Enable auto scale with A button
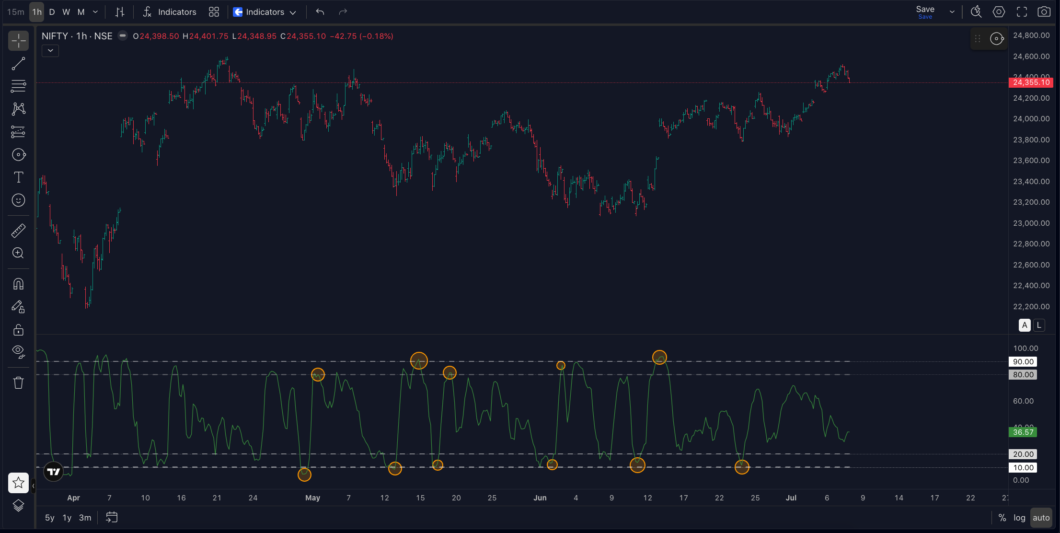The height and width of the screenshot is (533, 1060). tap(1025, 325)
